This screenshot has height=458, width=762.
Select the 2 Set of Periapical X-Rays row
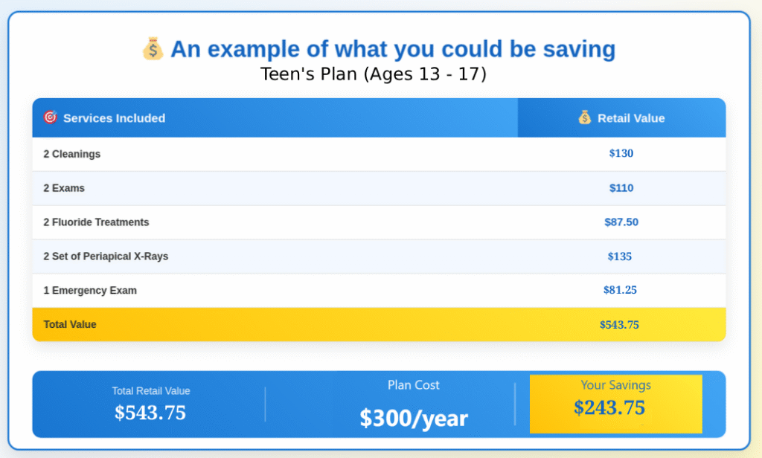(x=106, y=257)
